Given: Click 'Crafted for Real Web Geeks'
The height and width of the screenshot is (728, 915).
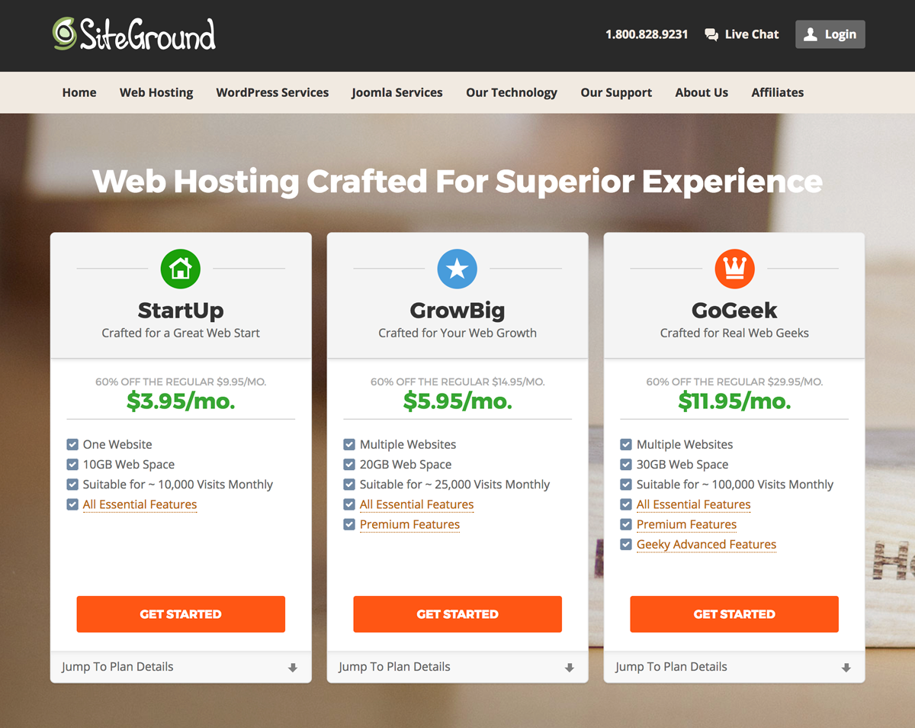Looking at the screenshot, I should click(x=734, y=333).
